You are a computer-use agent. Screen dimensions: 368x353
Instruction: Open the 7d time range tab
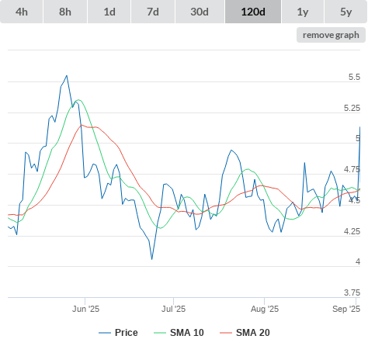[153, 12]
